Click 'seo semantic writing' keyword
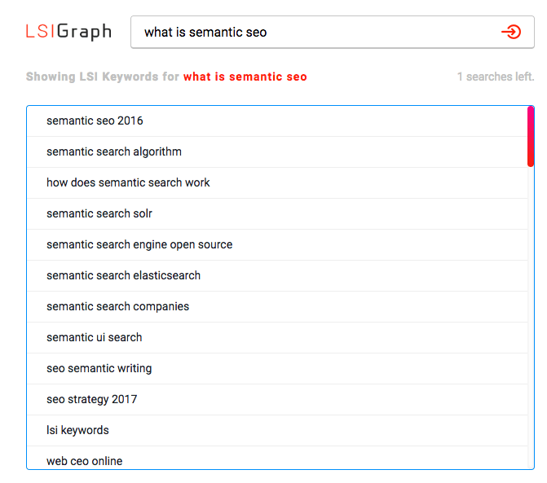The image size is (547, 483). point(99,368)
